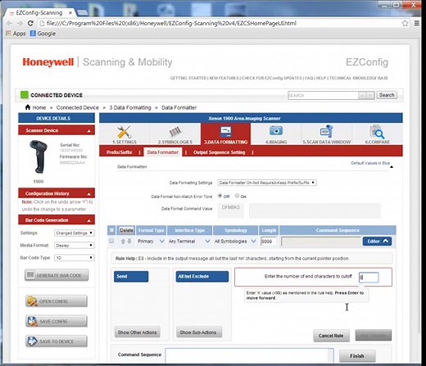The height and width of the screenshot is (366, 426).
Task: Open the All Symbologies dropdown
Action: (x=235, y=241)
